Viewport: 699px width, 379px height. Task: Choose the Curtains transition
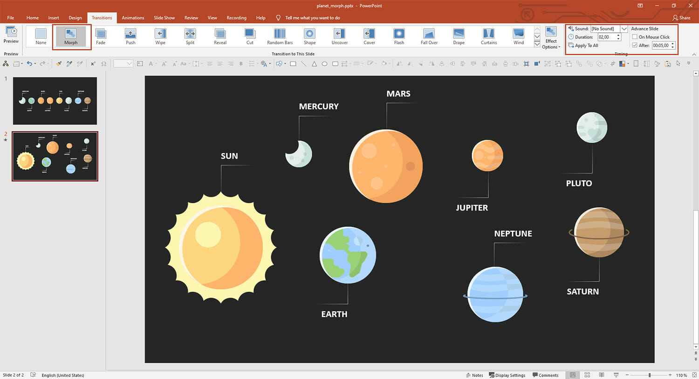click(488, 36)
